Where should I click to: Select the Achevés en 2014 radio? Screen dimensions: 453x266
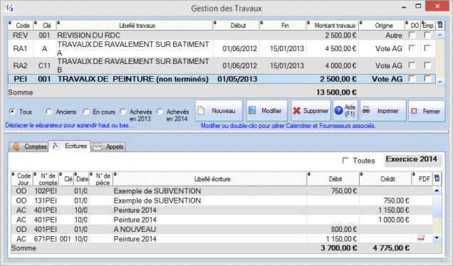click(160, 112)
